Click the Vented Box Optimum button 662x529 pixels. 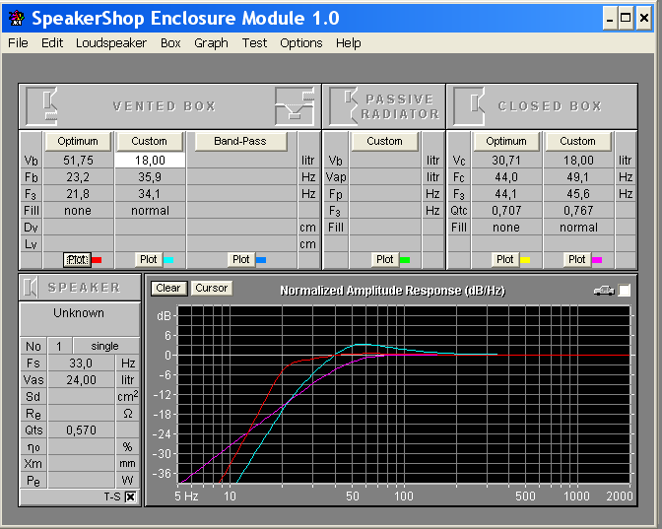pos(78,141)
